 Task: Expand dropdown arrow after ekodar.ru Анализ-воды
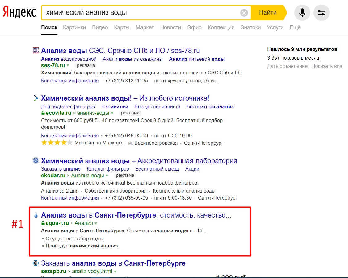coord(107,176)
